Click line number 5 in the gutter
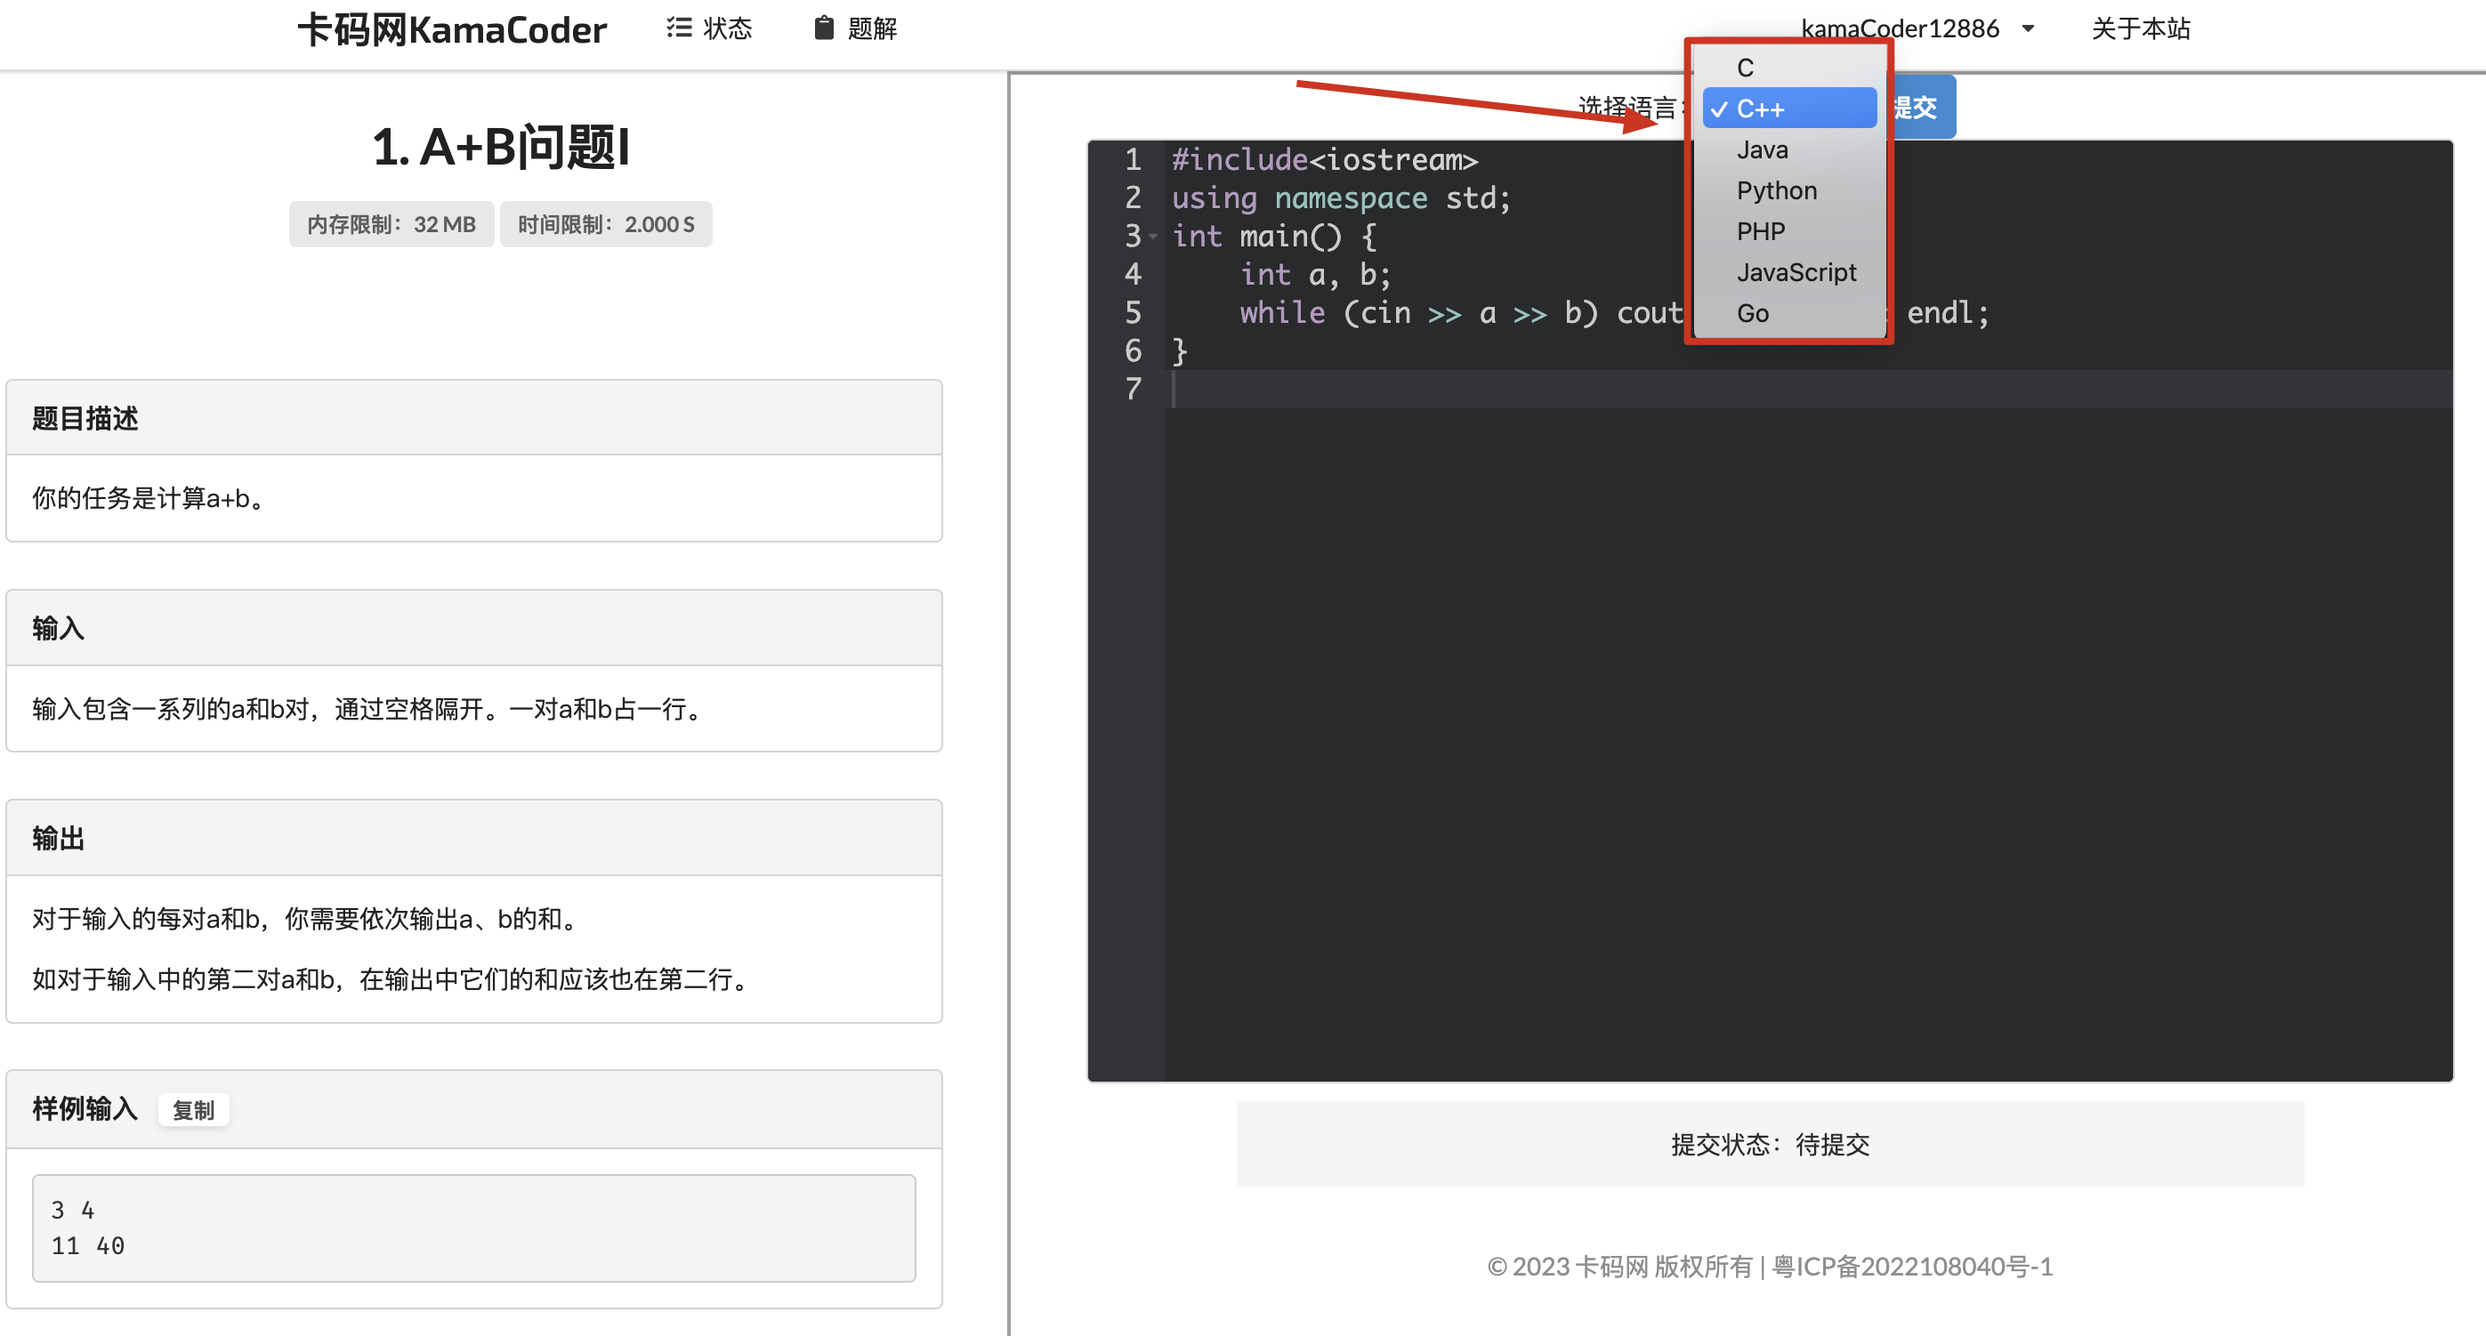The height and width of the screenshot is (1336, 2486). coord(1132,312)
